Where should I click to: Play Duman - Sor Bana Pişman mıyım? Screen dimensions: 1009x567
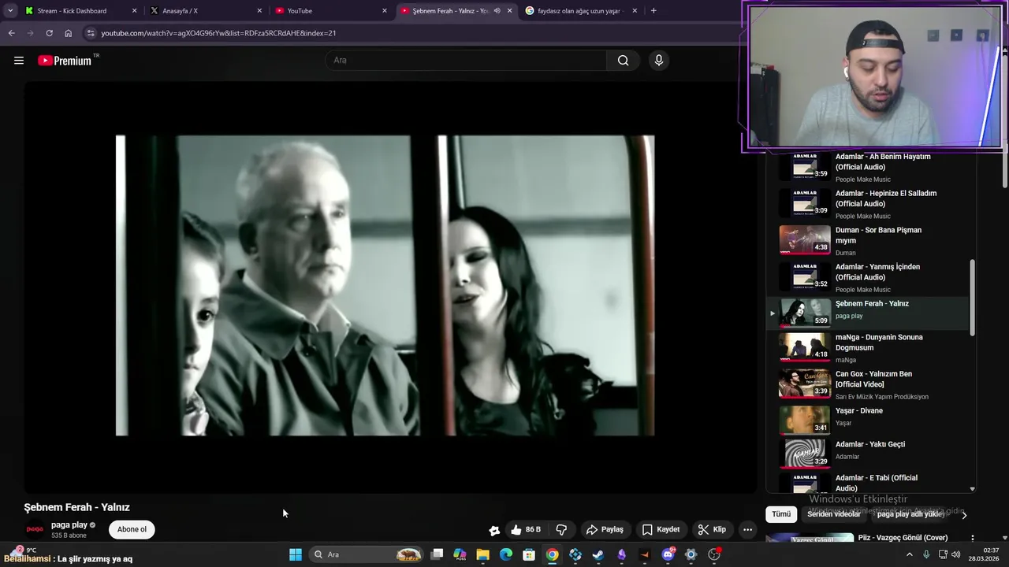(x=867, y=239)
